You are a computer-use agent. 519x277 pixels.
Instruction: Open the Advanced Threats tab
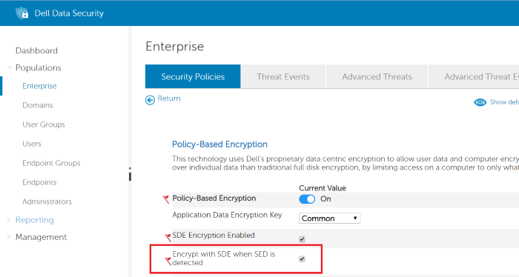[x=377, y=76]
